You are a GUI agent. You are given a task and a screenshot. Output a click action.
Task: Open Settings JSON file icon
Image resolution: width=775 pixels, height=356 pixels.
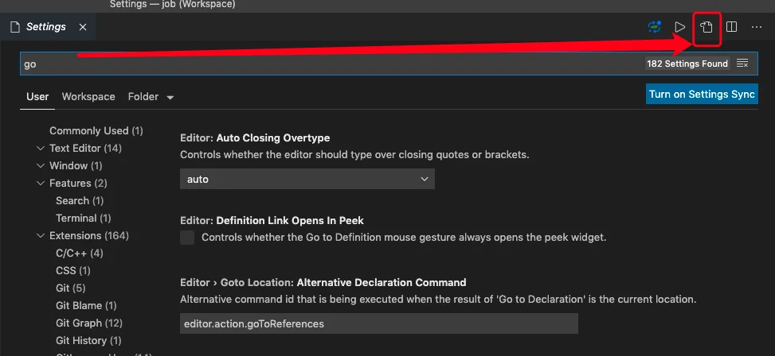point(707,27)
